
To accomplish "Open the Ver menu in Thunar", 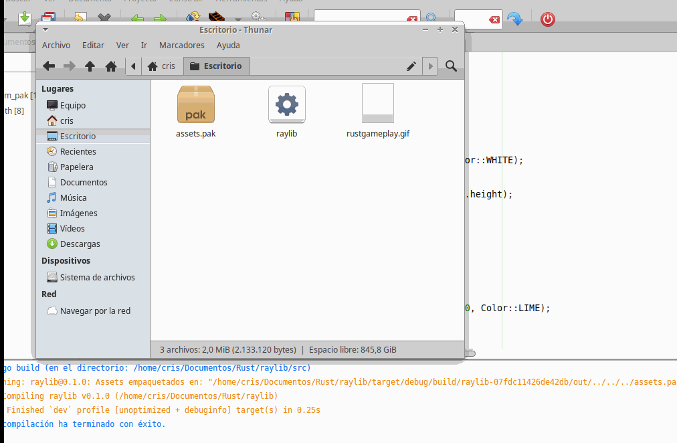I will tap(122, 46).
